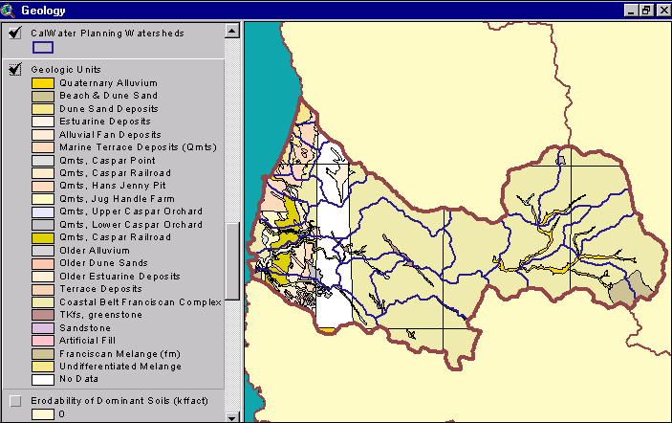Click the kffact 0 value swatch
672x423 pixels.
(x=43, y=414)
